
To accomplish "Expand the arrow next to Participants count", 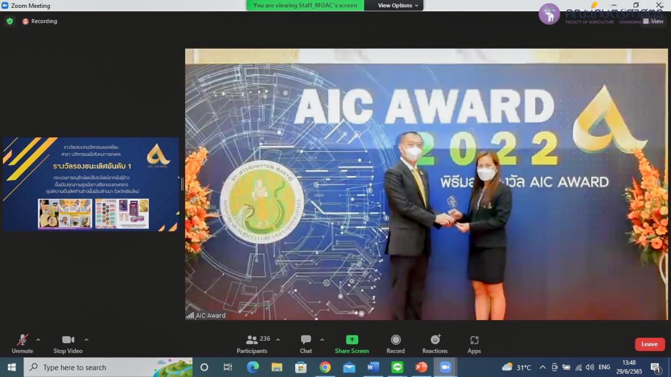I will click(x=278, y=340).
